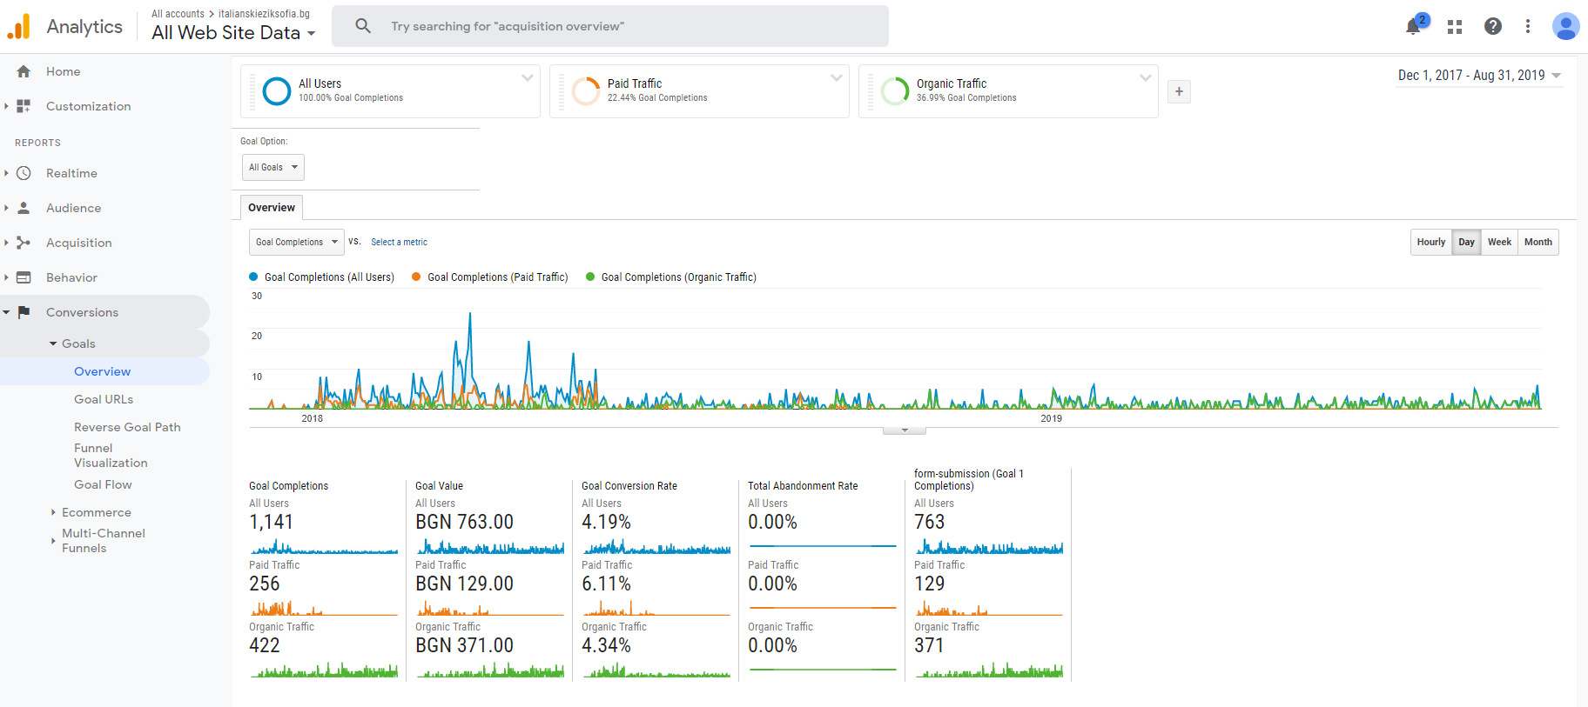Open the notifications bell icon
Image resolution: width=1588 pixels, height=707 pixels.
point(1413,27)
